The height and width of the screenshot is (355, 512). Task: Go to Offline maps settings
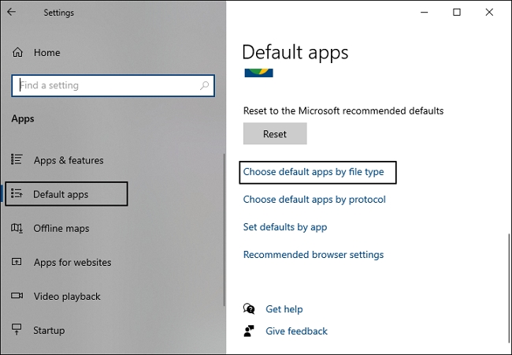61,228
